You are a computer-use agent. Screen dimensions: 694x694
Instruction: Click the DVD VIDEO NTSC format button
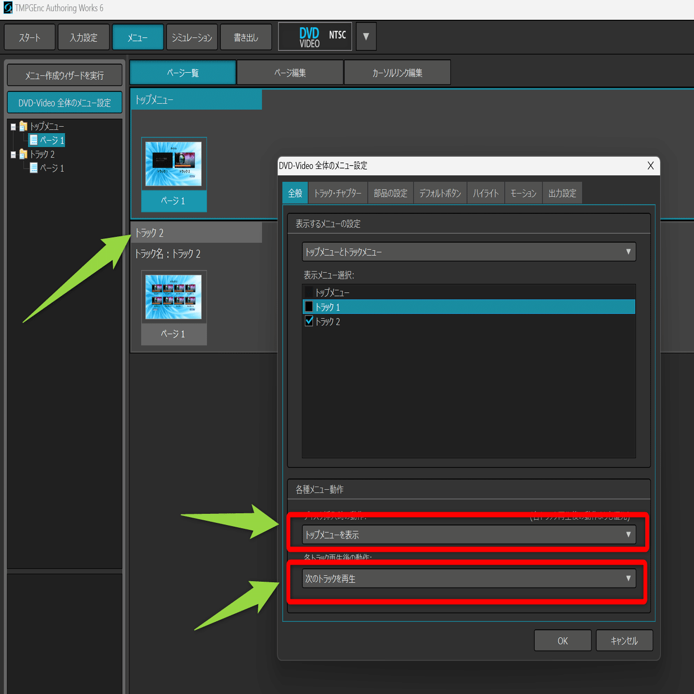(x=315, y=36)
